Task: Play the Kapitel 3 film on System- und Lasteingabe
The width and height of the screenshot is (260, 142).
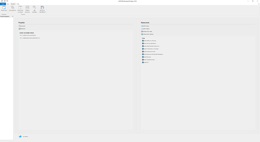Action: coord(150,49)
